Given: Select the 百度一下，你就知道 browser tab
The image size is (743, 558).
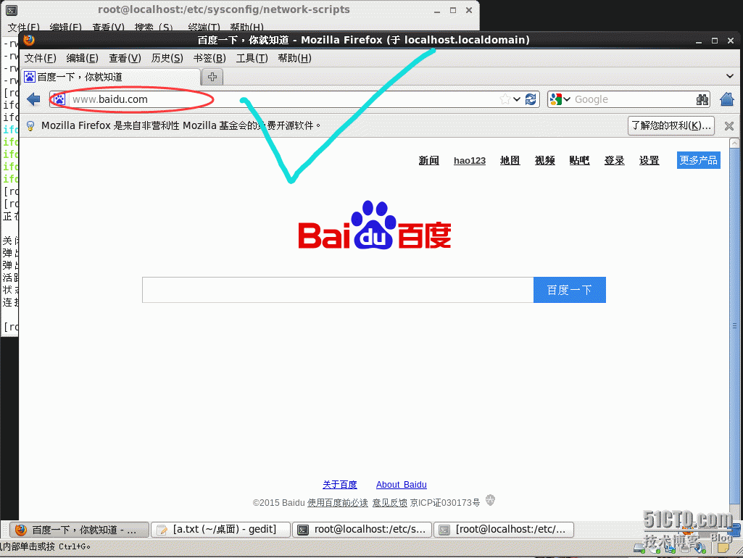Looking at the screenshot, I should [x=111, y=77].
